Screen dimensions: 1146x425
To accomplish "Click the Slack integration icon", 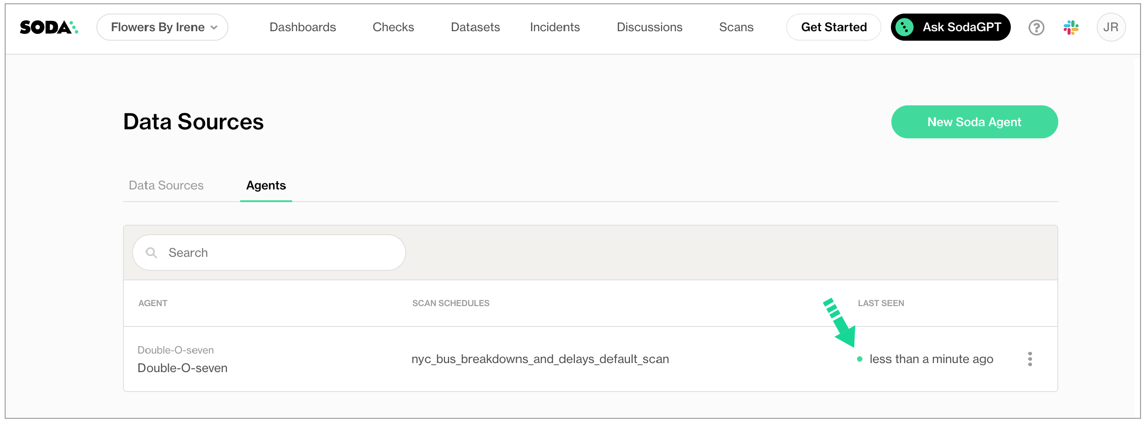I will [1071, 28].
